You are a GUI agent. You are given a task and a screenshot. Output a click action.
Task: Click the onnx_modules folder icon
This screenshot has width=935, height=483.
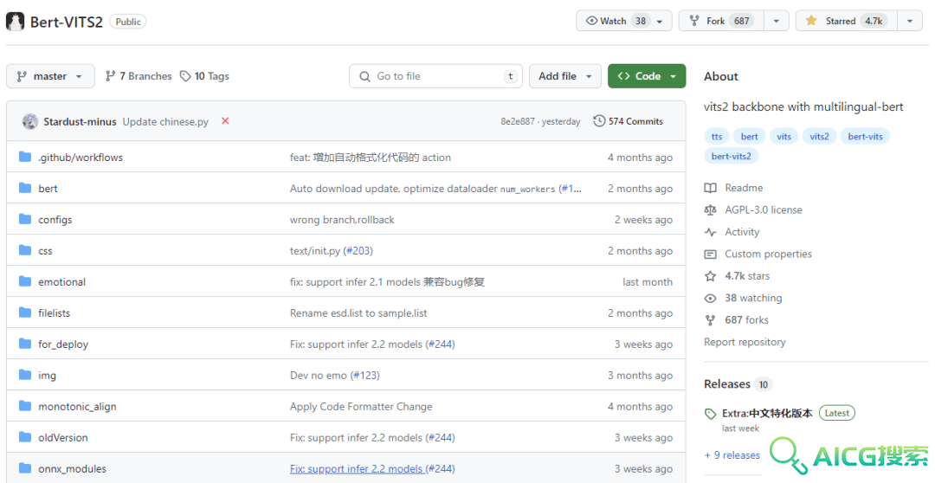[x=25, y=468]
